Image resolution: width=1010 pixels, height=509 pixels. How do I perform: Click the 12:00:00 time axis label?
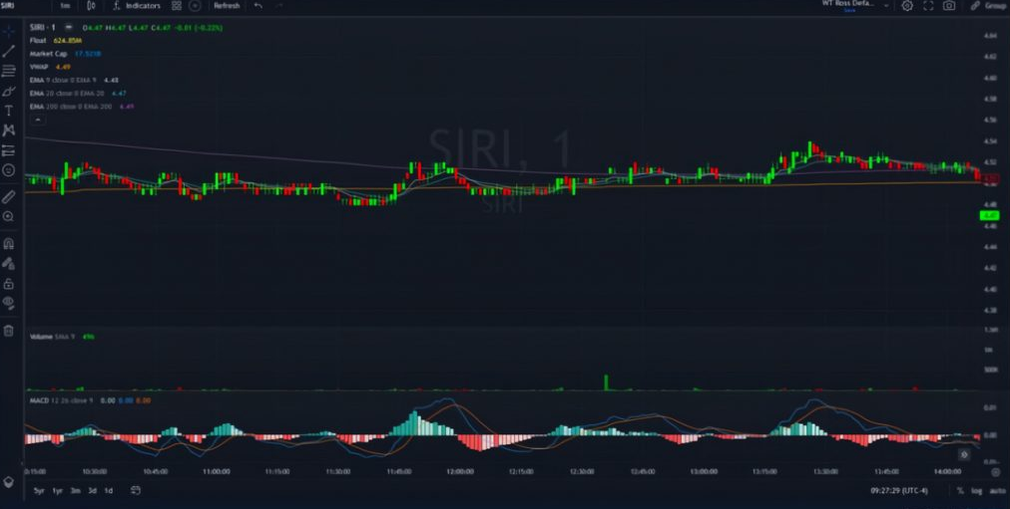[460, 472]
